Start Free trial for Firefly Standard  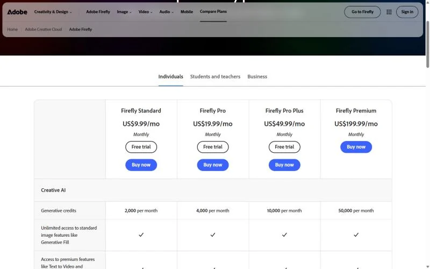tap(141, 147)
